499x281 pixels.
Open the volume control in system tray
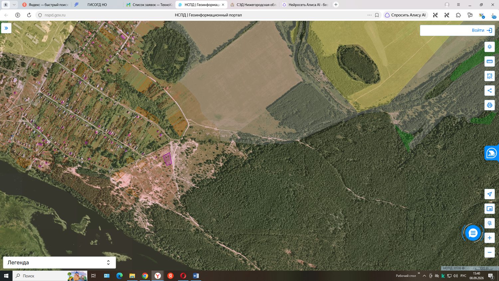coord(455,276)
